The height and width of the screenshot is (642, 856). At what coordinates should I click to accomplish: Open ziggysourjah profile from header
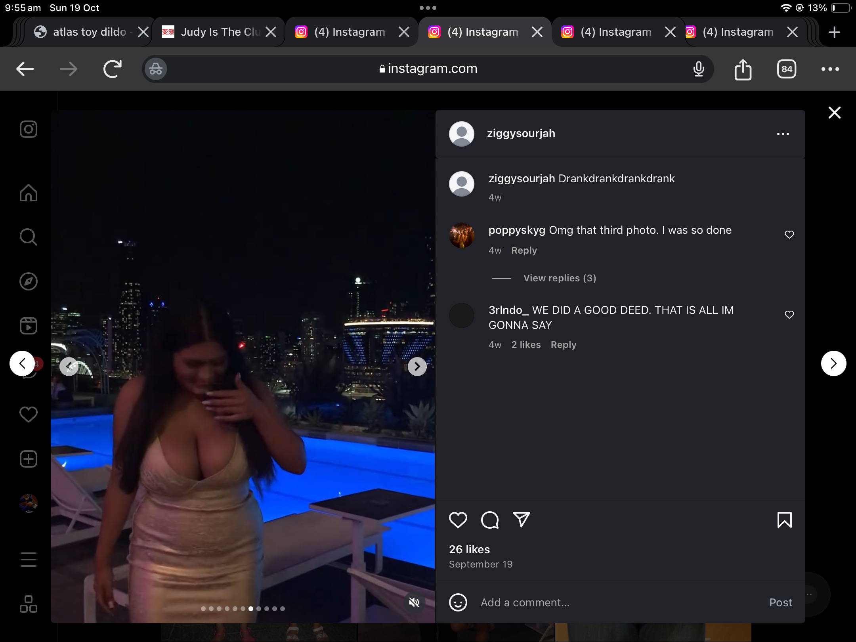click(x=521, y=134)
